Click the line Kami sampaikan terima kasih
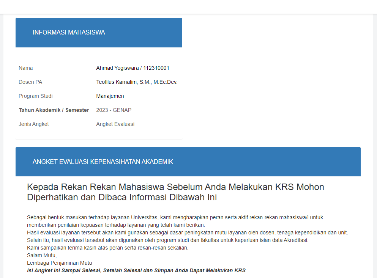This screenshot has height=278, width=377. pos(108,248)
